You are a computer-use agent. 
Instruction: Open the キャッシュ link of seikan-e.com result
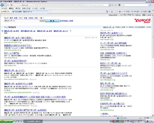tap(33, 79)
